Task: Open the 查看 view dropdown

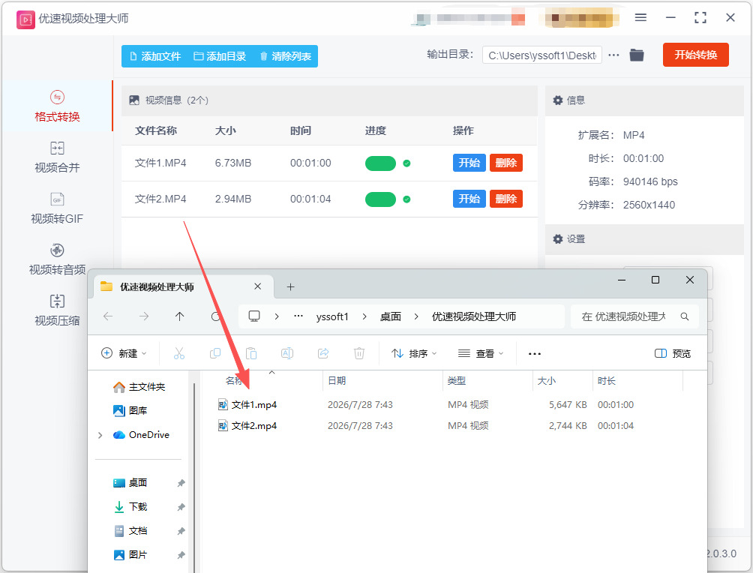Action: point(480,353)
